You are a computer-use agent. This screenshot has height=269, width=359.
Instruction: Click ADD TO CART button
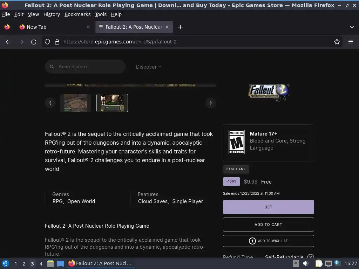tap(268, 225)
